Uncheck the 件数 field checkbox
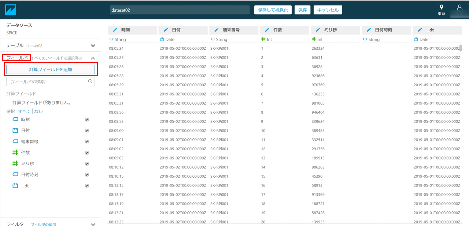 [x=87, y=152]
